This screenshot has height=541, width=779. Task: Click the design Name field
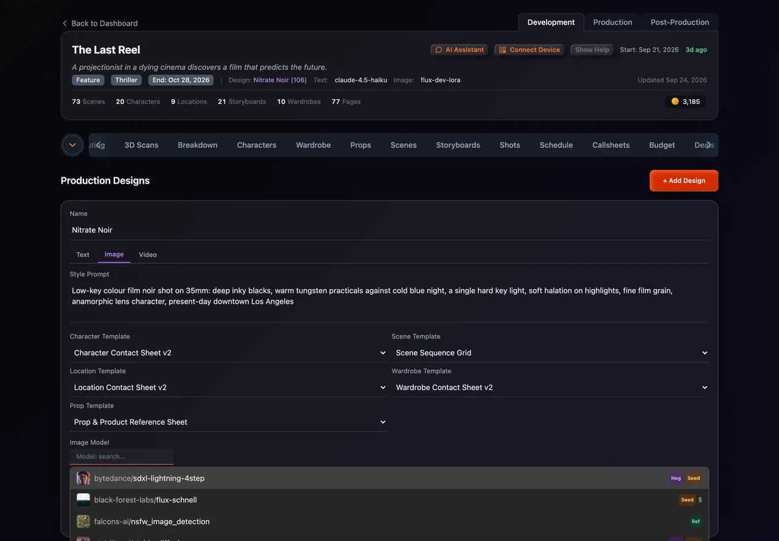pyautogui.click(x=389, y=230)
